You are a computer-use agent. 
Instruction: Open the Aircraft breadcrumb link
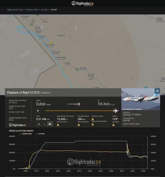point(44,10)
